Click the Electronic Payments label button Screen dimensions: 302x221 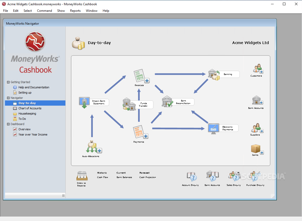229,128
